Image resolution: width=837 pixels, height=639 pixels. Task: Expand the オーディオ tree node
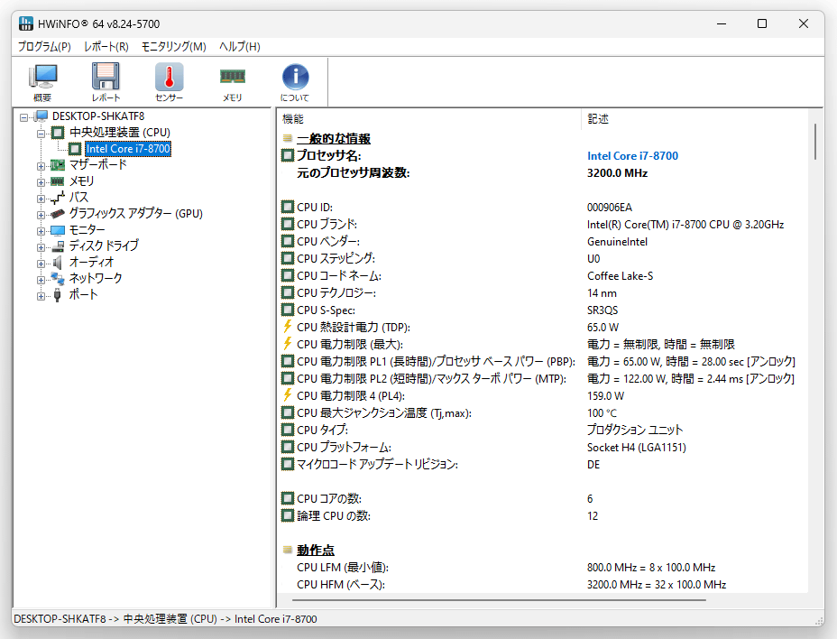41,264
